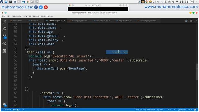This screenshot has width=199, height=112.
Task: Open the editor more actions menu
Action: tap(196, 21)
